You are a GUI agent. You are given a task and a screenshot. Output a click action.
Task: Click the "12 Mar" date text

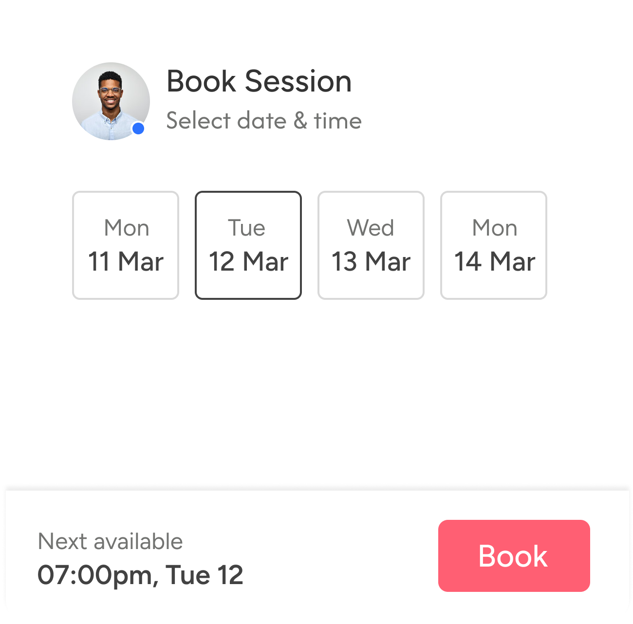point(248,261)
